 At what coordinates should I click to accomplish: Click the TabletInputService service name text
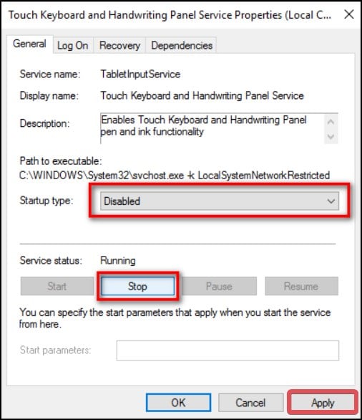point(140,75)
